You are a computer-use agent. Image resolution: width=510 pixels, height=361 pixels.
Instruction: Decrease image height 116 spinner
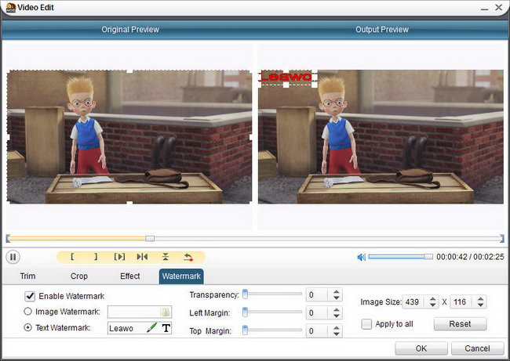pos(481,305)
